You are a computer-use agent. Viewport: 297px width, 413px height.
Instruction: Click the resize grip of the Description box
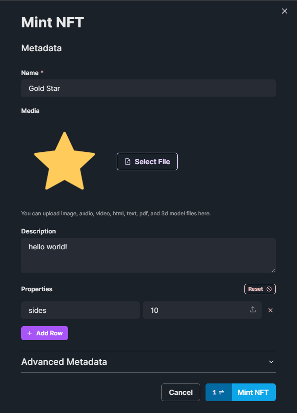[274, 270]
